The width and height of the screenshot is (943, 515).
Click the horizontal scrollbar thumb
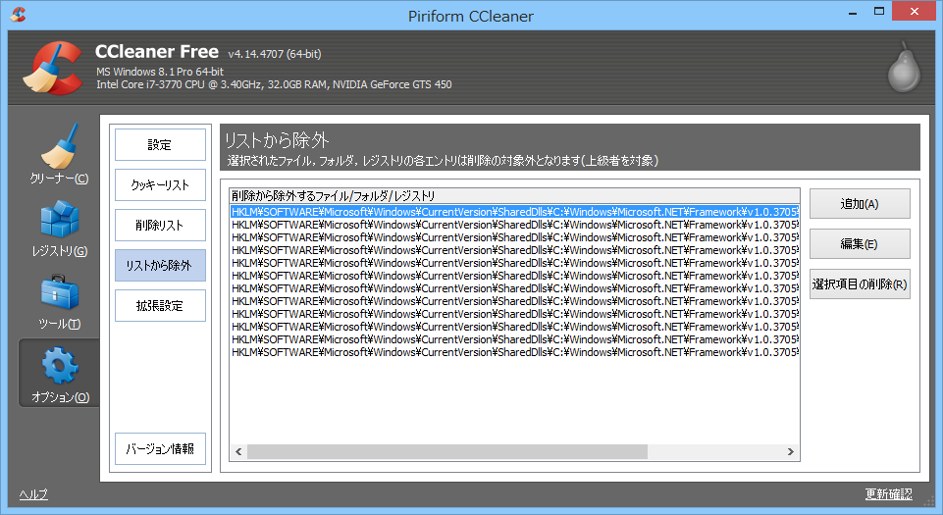[x=446, y=452]
